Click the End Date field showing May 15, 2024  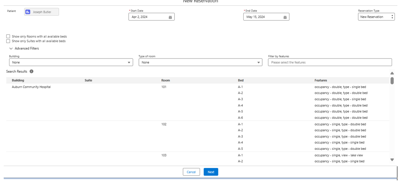coord(262,17)
